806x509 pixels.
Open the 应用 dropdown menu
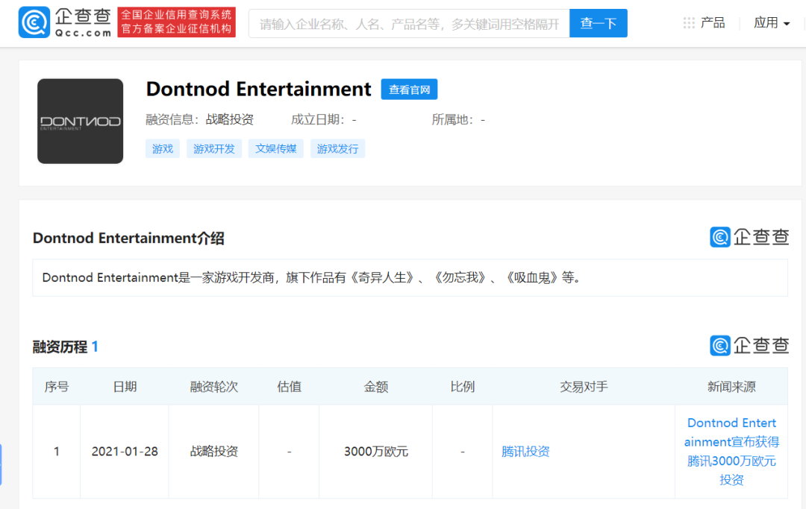coord(771,23)
